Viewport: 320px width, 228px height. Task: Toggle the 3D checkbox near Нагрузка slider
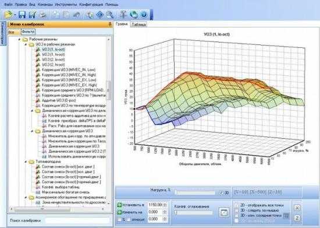[x=221, y=193]
